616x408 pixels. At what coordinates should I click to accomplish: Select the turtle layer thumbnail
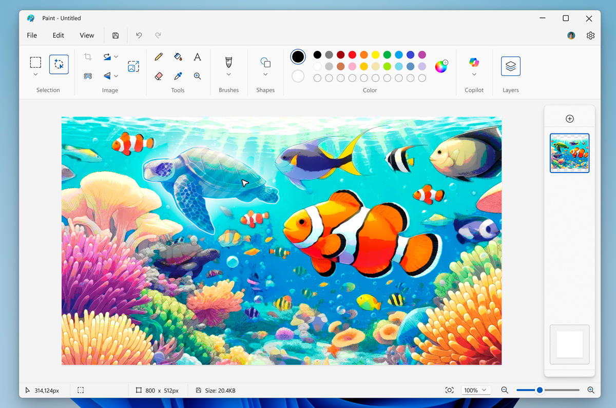tap(569, 153)
